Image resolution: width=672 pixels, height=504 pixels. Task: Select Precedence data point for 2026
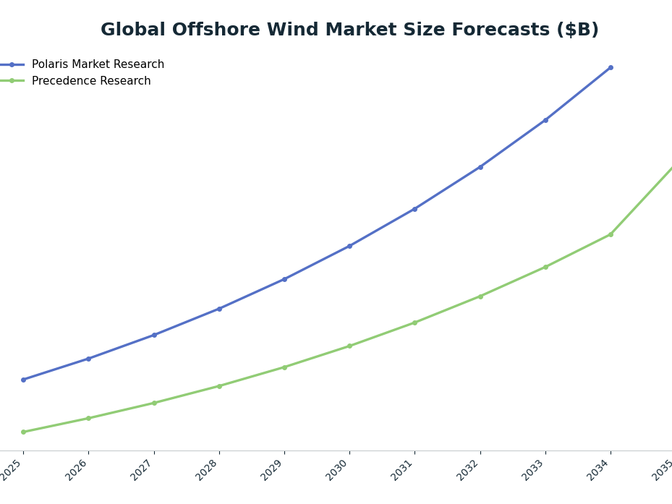coord(89,418)
